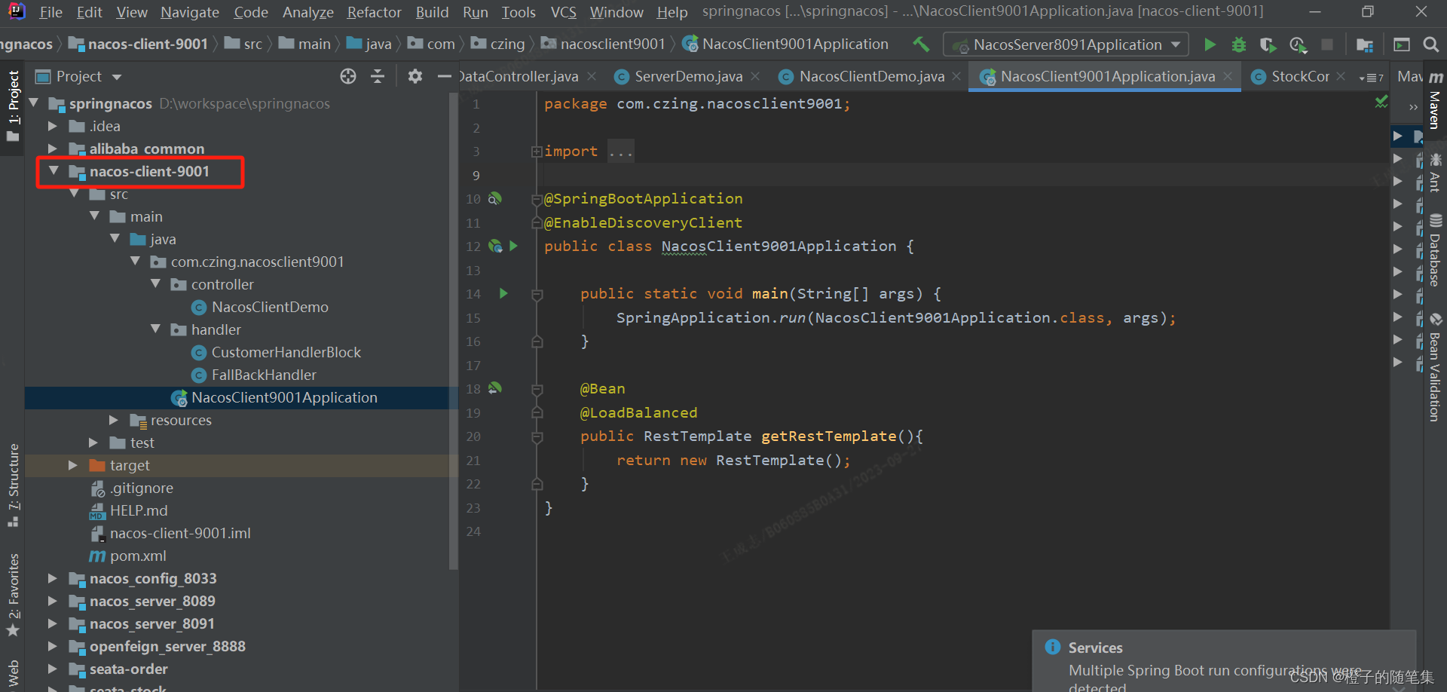Run NacosServer8091Application with green play button
This screenshot has width=1447, height=692.
pyautogui.click(x=1210, y=44)
